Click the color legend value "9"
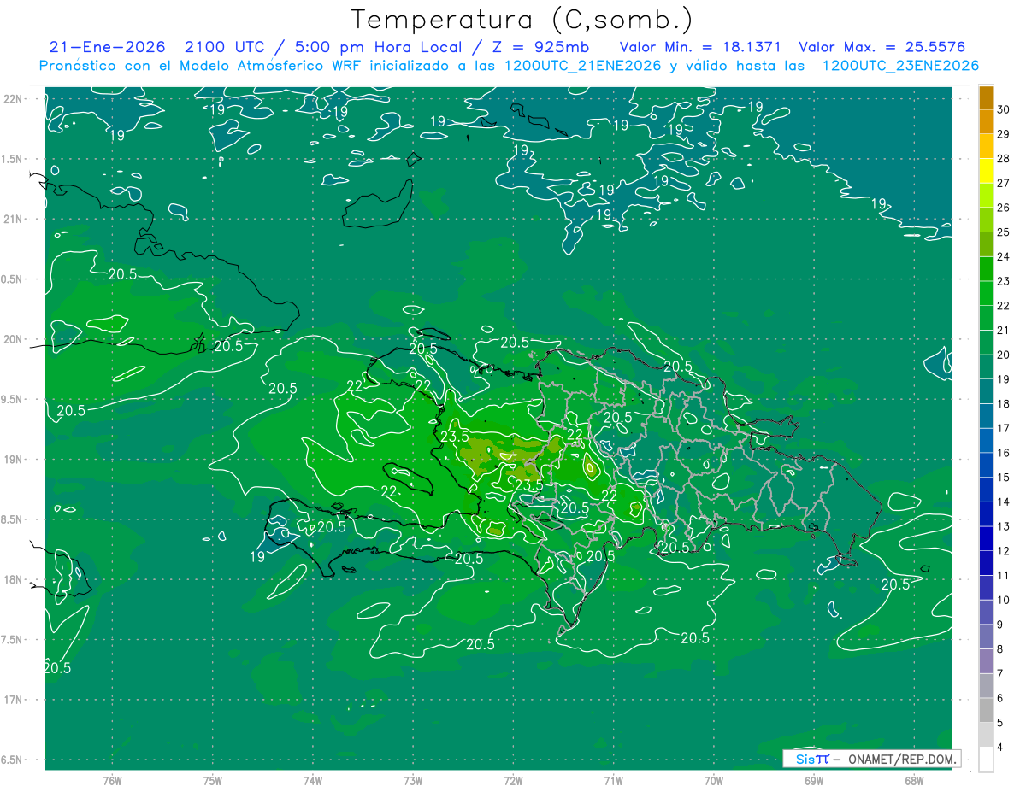This screenshot has height=792, width=1026. (x=1002, y=625)
